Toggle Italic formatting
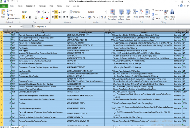Image resolution: width=190 pixels, height=128 pixels. (x=27, y=17)
